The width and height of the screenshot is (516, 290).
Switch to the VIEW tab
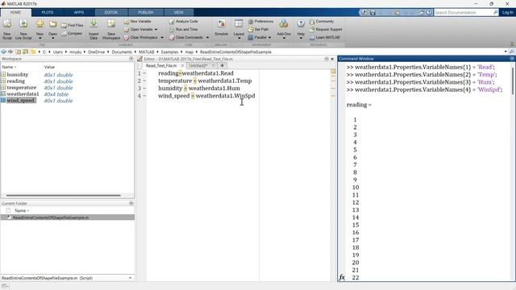coord(178,13)
